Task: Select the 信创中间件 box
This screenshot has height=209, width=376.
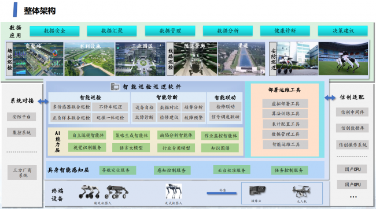Action: (352, 112)
